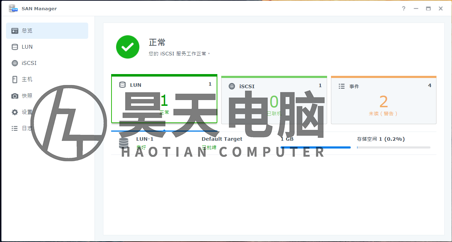
Task: Click the LUN disk icon in the sidebar
Action: pyautogui.click(x=14, y=47)
